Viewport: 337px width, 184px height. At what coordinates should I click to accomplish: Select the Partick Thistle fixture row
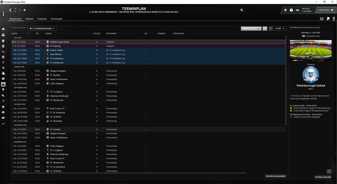tap(148, 50)
